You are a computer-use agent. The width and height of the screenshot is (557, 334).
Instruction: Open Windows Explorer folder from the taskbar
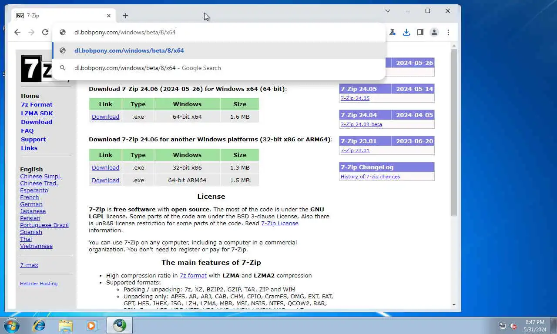[66, 325]
